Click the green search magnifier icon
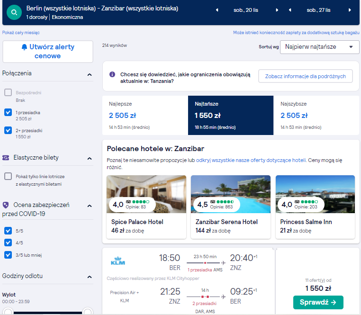The width and height of the screenshot is (361, 315). pos(14,12)
